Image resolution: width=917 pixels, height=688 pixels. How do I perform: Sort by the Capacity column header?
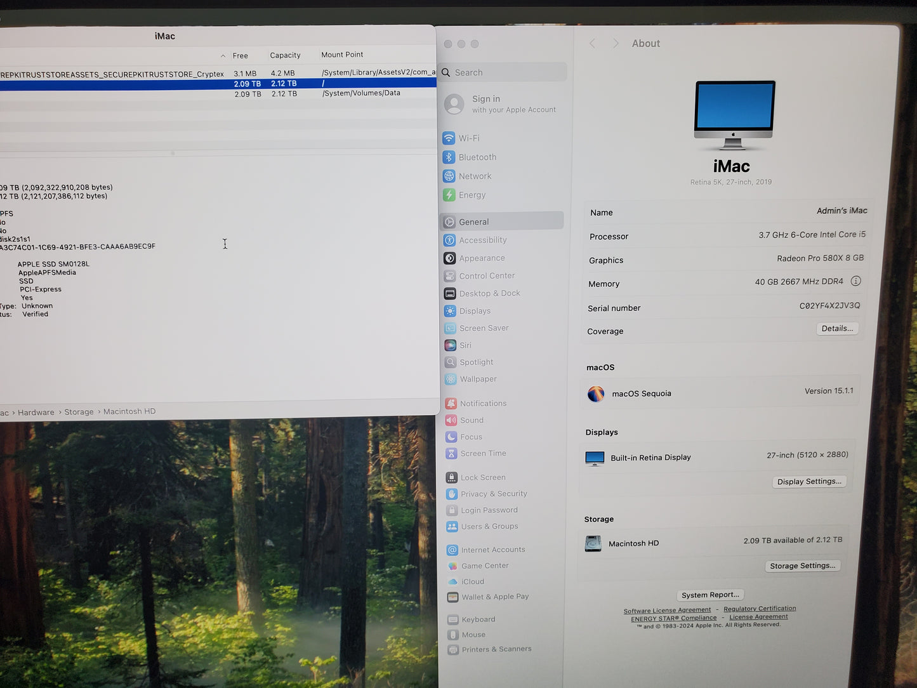[x=286, y=55]
